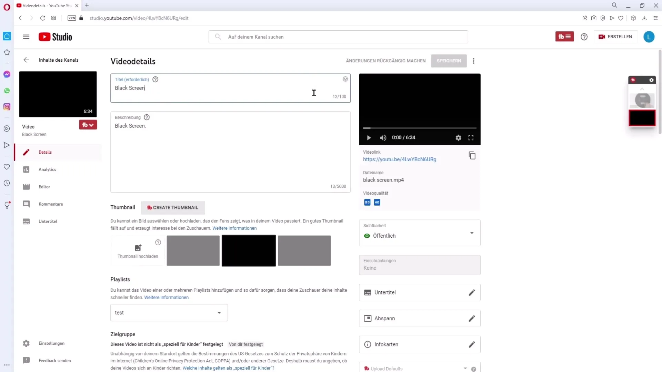Reload the page
662x372 pixels.
pos(43,18)
